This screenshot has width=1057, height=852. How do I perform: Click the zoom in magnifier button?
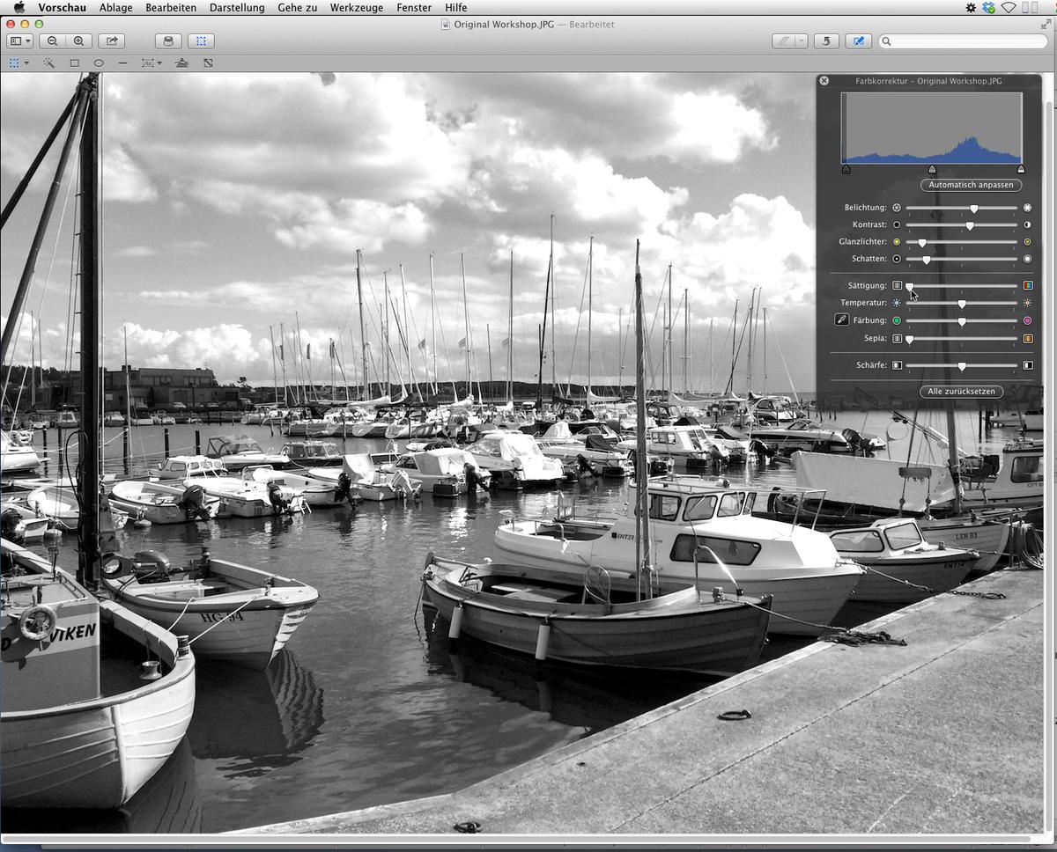pos(79,40)
